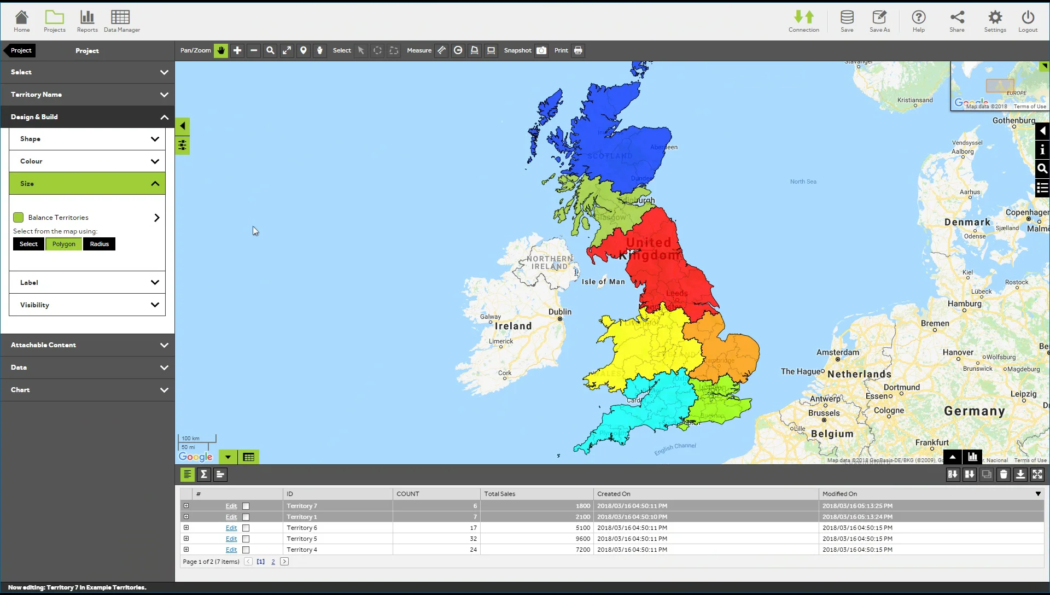The image size is (1050, 595).
Task: Go to Reports
Action: [x=87, y=21]
